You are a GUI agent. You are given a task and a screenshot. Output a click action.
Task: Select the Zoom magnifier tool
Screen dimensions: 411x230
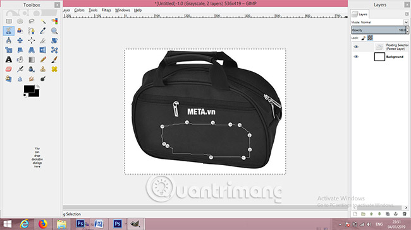point(54,31)
